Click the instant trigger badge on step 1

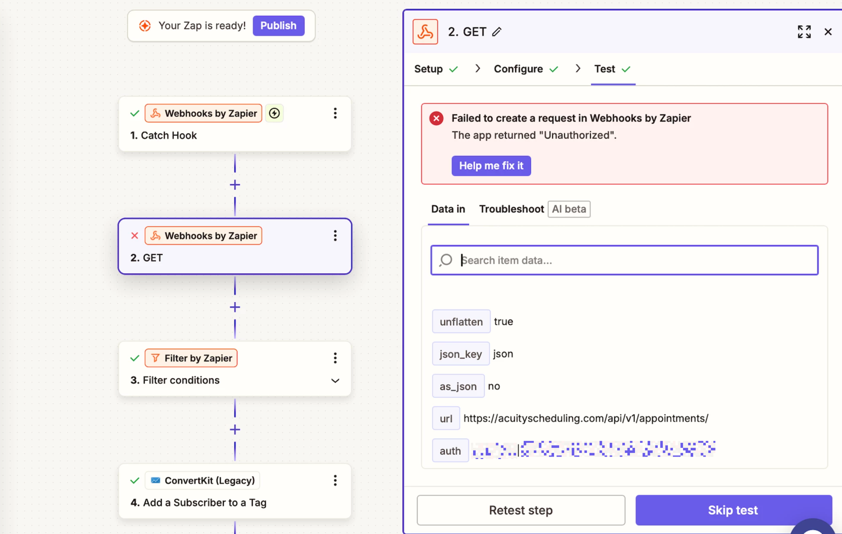point(274,113)
